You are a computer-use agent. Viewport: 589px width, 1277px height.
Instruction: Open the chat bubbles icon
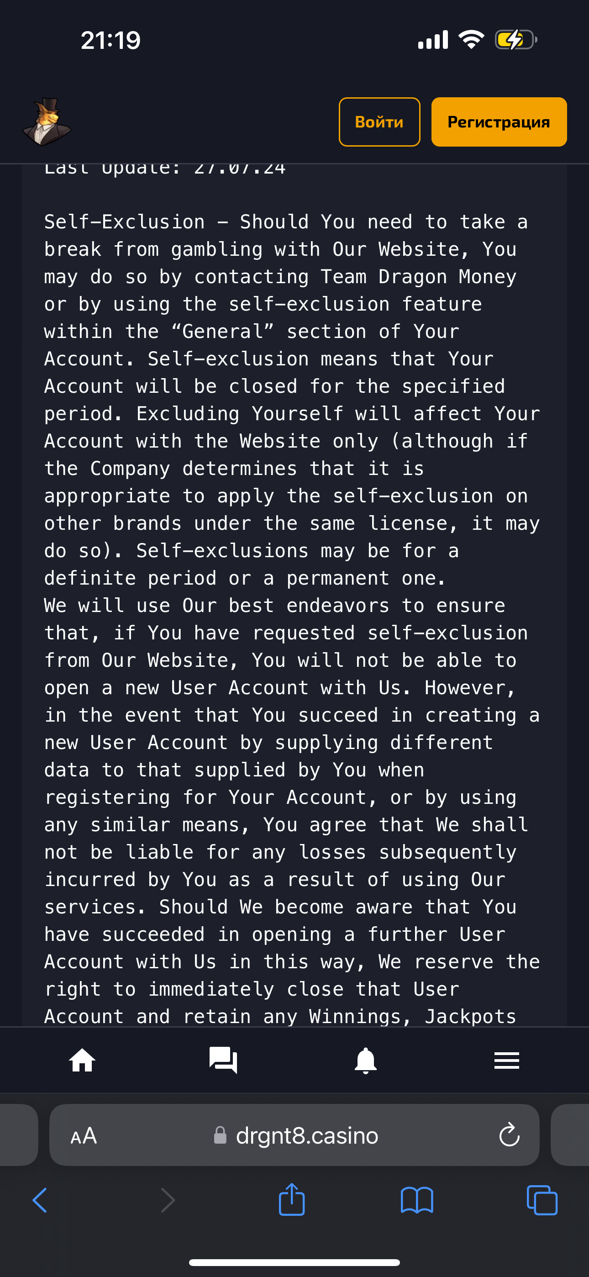click(224, 1061)
